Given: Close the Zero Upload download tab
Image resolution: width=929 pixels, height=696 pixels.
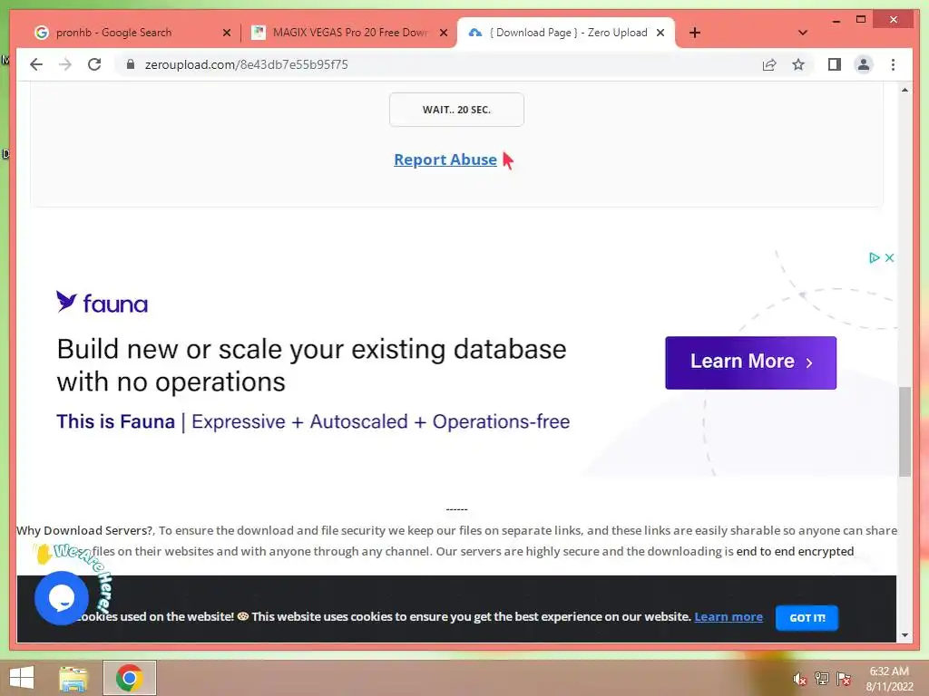Looking at the screenshot, I should point(660,33).
